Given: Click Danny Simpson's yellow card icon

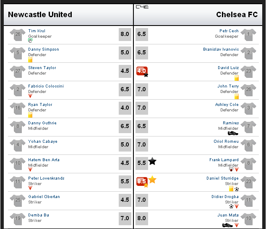Looking at the screenshot, I should click(30, 60).
